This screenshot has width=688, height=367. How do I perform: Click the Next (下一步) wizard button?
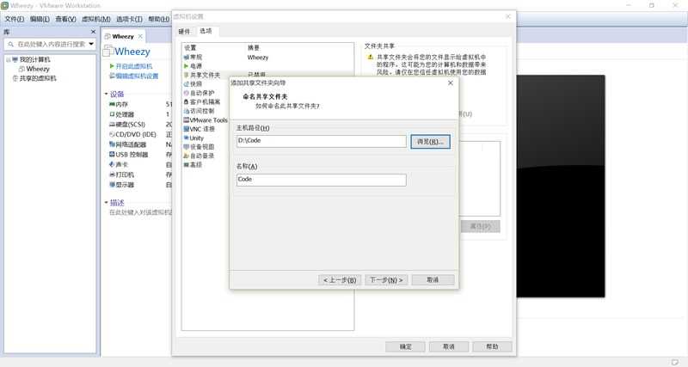point(386,279)
